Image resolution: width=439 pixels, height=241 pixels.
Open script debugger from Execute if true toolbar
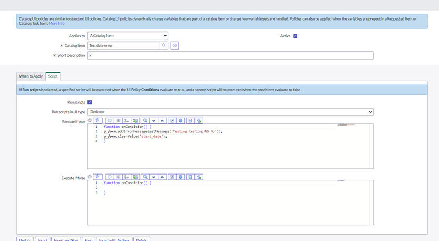(199, 120)
